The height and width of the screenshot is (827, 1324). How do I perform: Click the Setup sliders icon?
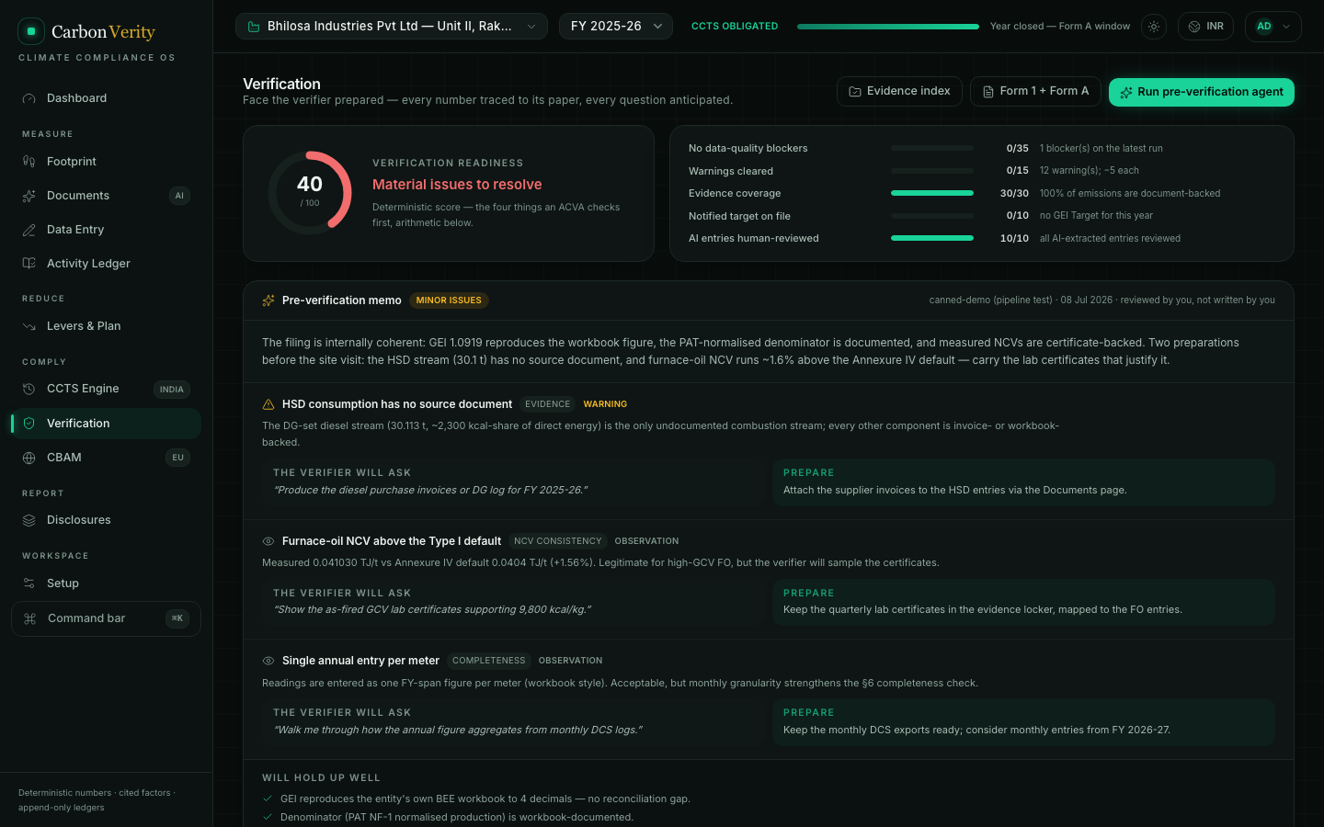[29, 583]
